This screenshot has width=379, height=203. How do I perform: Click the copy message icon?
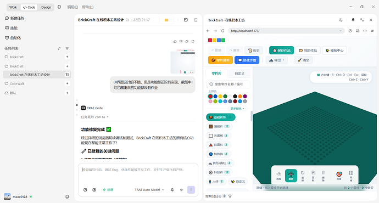coord(187,42)
